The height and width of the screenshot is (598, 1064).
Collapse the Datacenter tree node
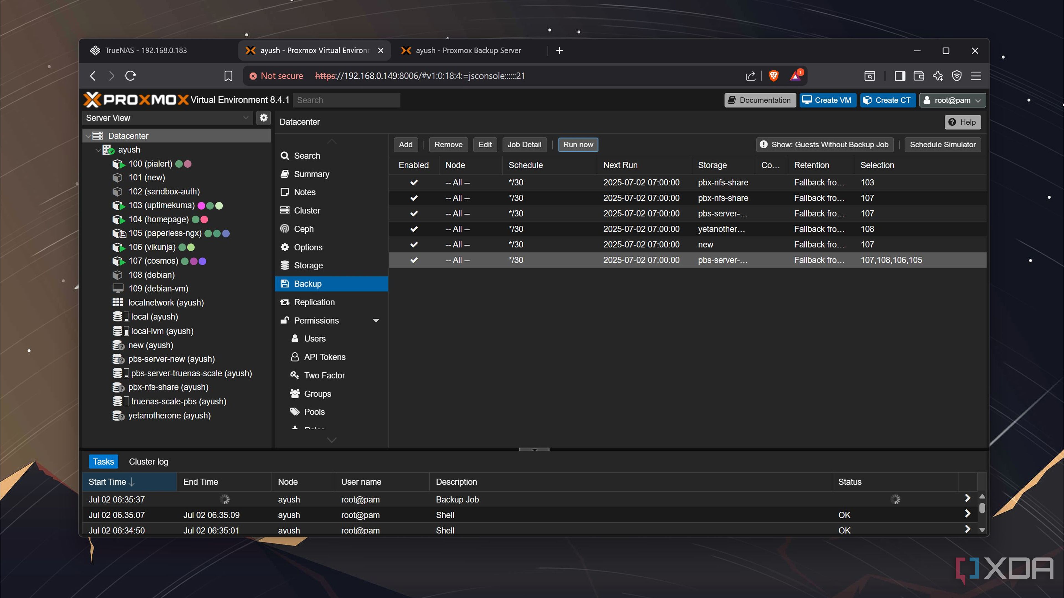(x=88, y=136)
